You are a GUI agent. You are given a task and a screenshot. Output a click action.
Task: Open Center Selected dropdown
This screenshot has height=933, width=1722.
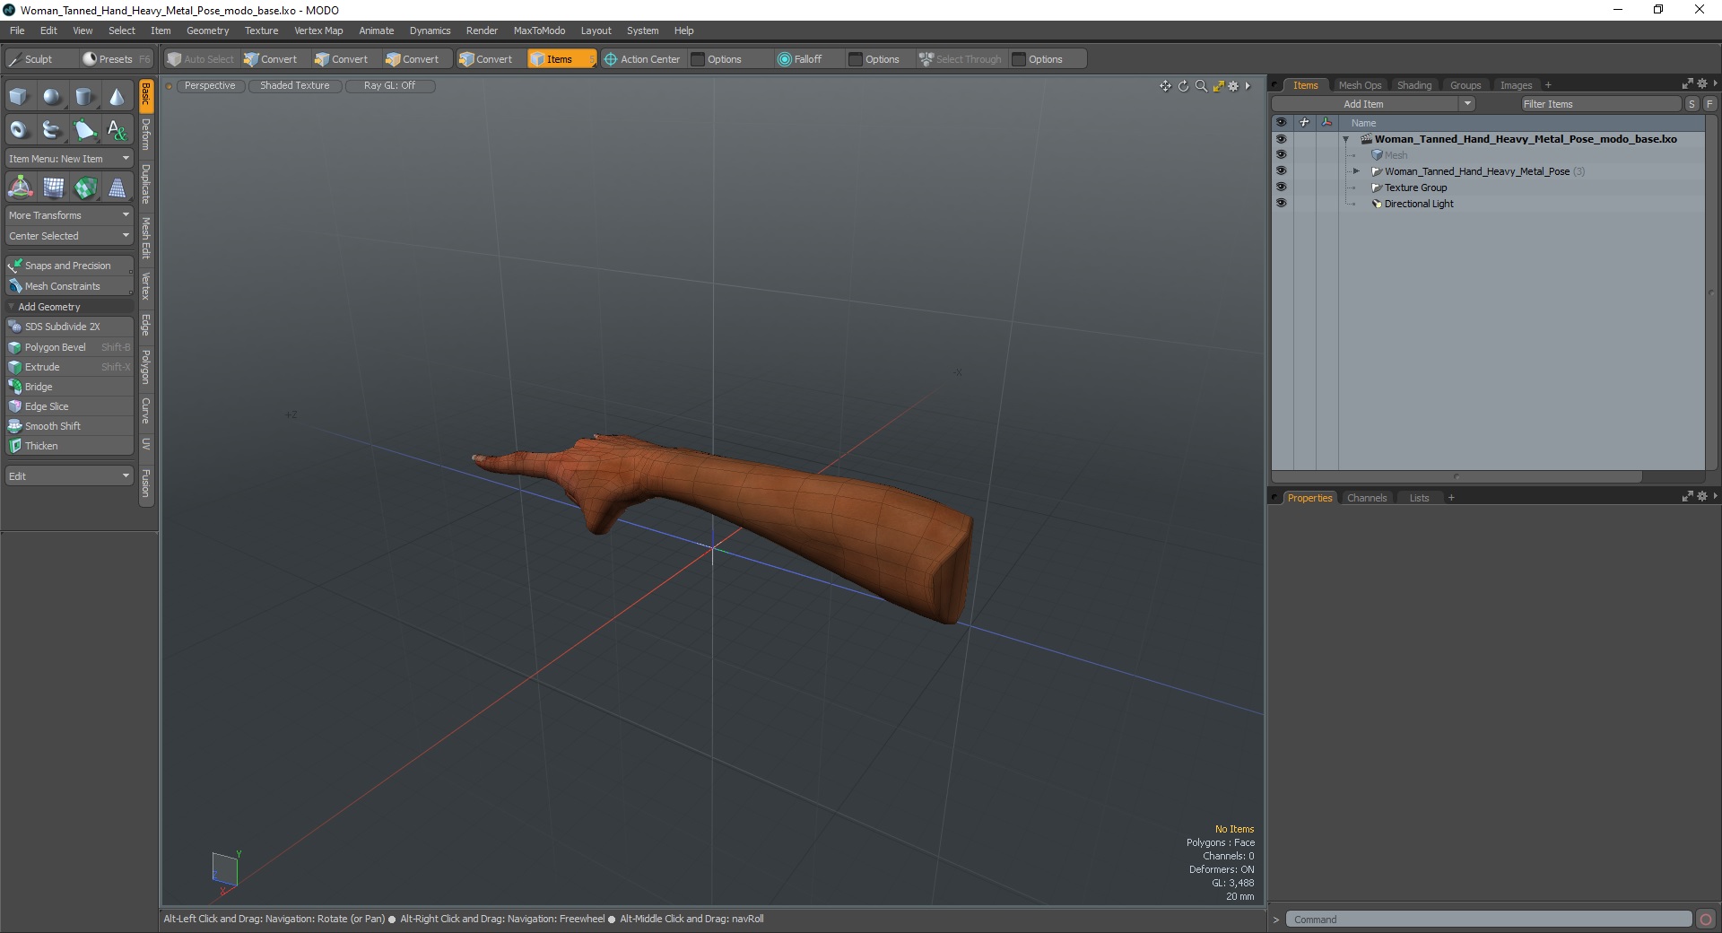point(69,236)
